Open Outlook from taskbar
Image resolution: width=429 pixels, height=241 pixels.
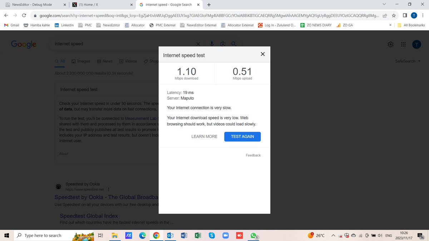click(x=170, y=235)
